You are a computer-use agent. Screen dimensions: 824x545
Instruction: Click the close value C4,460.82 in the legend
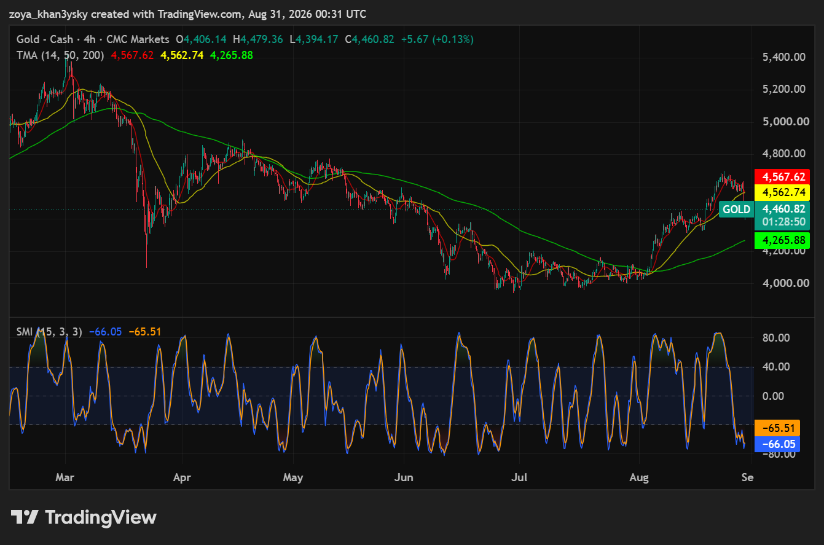point(369,39)
